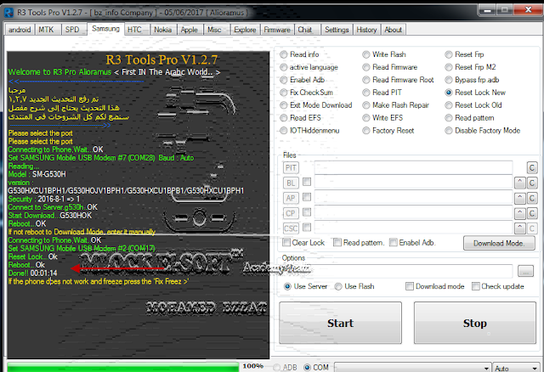This screenshot has width=544, height=372.
Task: Click the up-arrow button in the CSC row
Action: pos(519,228)
